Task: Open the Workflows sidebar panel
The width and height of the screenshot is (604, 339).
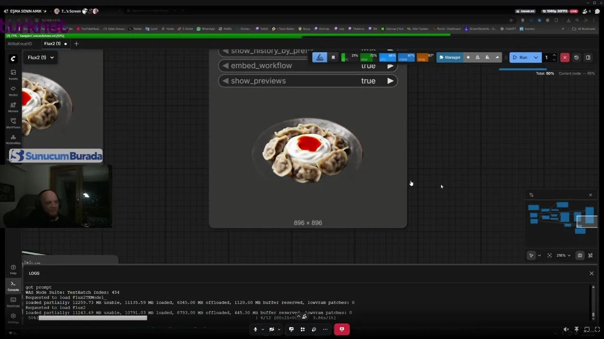Action: pyautogui.click(x=13, y=122)
